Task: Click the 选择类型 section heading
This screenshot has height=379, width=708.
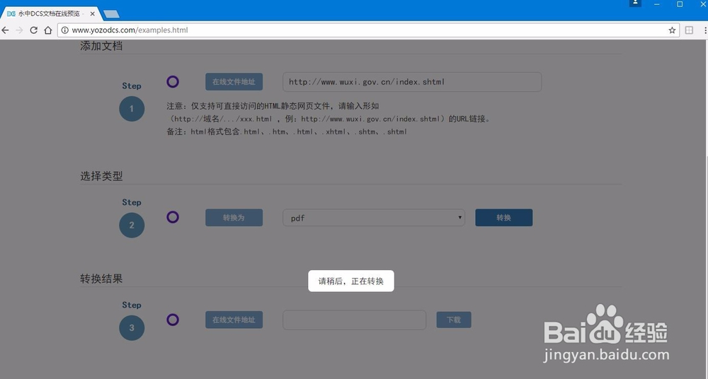Action: coord(101,176)
